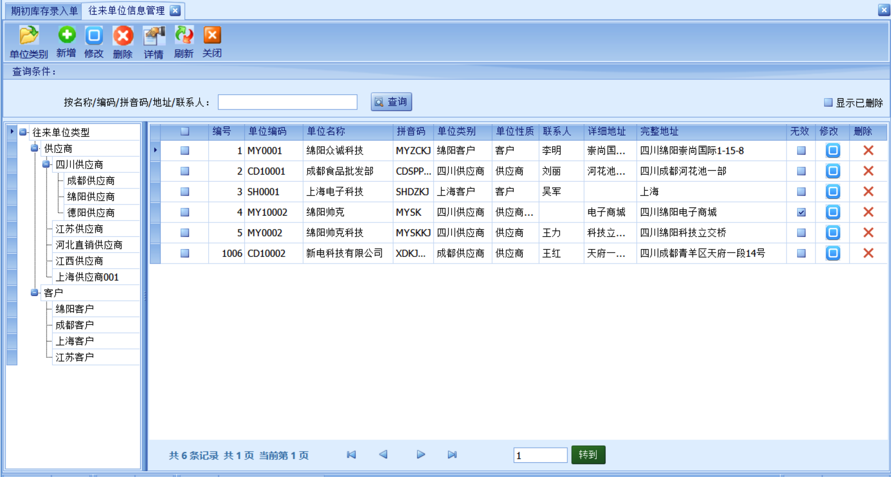Toggle the select-all header checkbox
This screenshot has height=477, width=891.
pyautogui.click(x=185, y=131)
